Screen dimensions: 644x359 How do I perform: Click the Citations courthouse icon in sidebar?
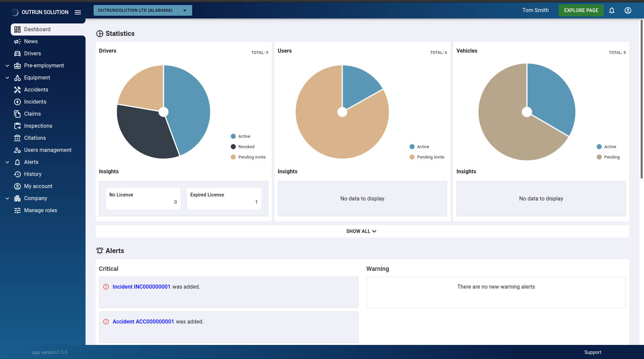click(17, 138)
